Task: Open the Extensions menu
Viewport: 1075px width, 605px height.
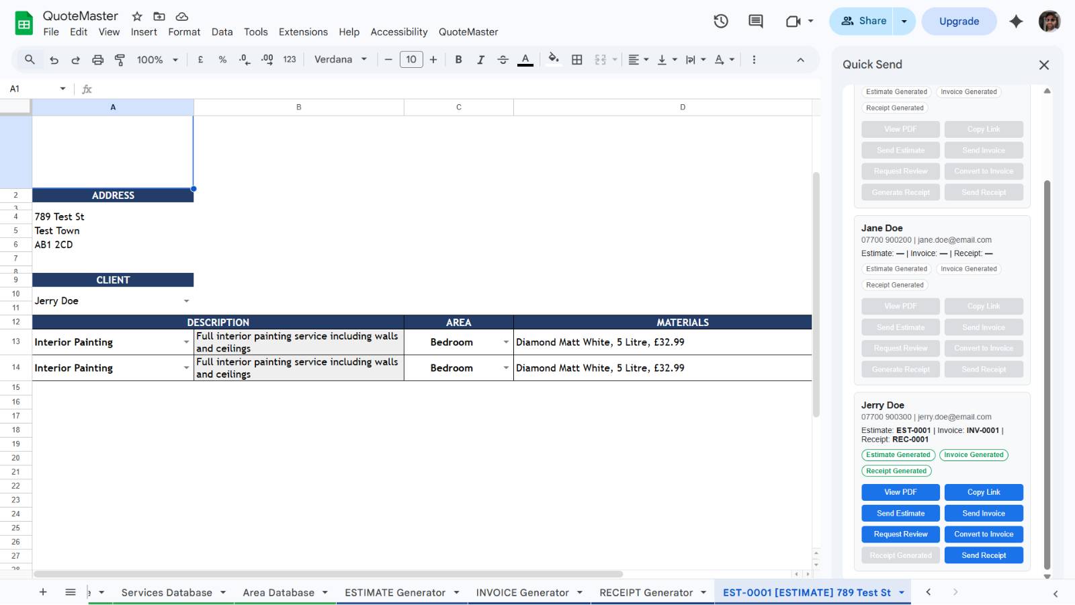Action: tap(303, 32)
